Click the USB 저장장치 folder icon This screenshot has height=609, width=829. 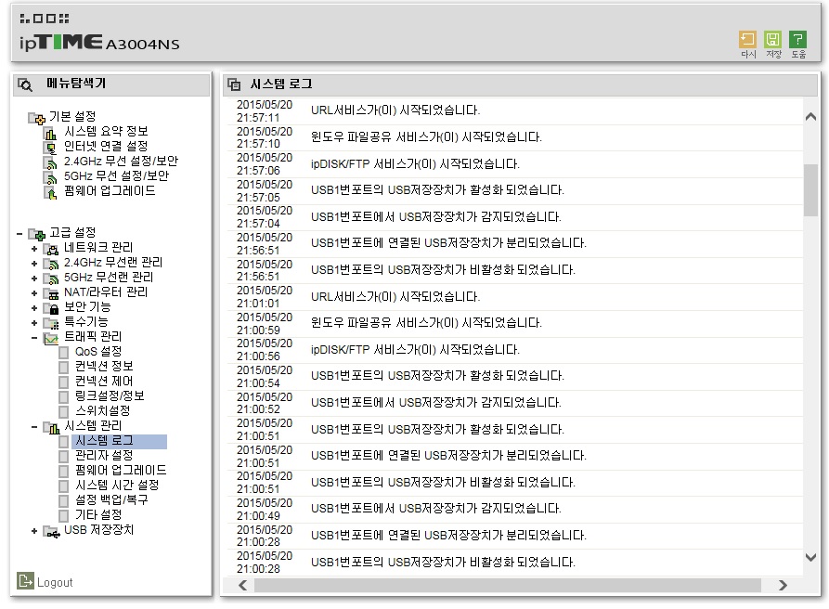(51, 531)
